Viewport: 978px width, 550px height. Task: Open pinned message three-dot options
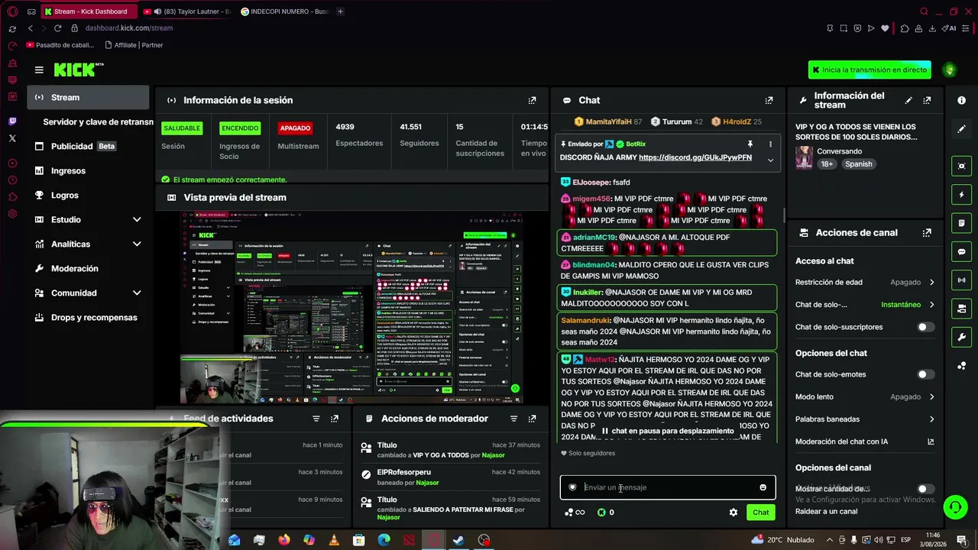tap(770, 144)
